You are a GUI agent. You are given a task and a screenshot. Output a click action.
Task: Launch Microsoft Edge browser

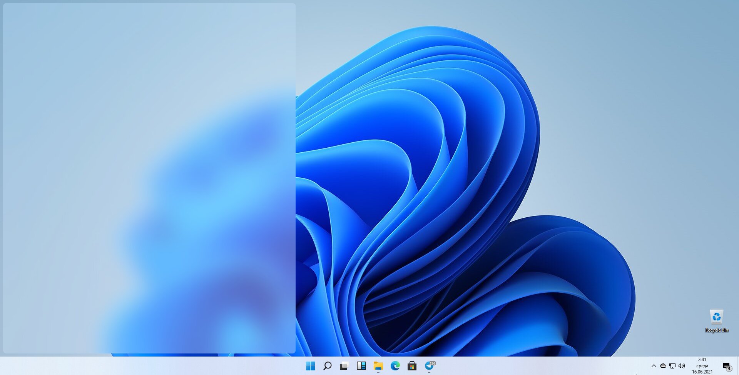coord(395,366)
